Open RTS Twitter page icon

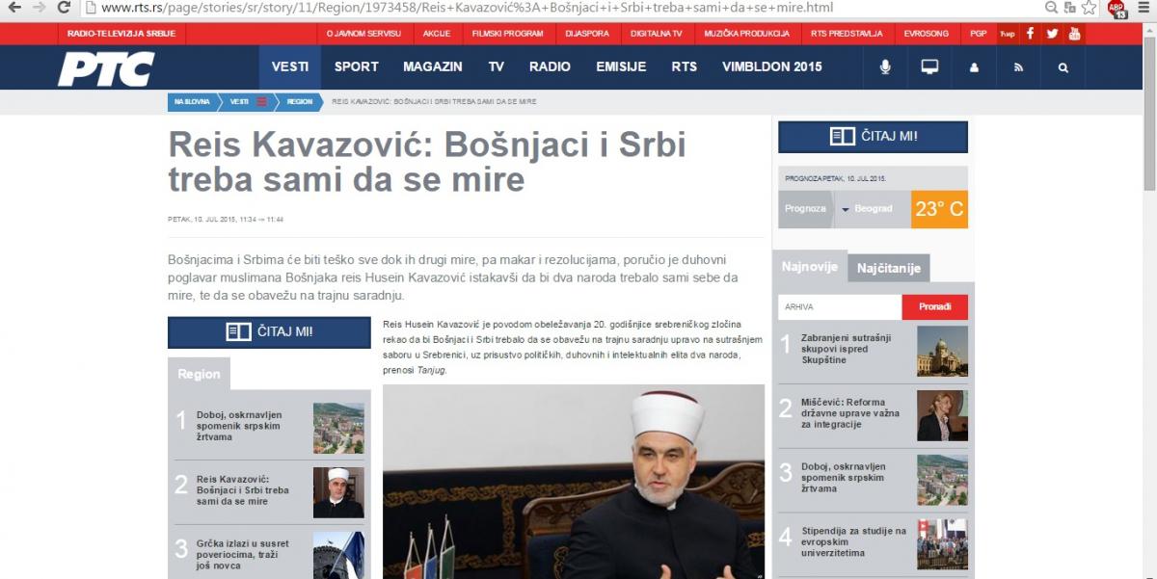click(1052, 33)
